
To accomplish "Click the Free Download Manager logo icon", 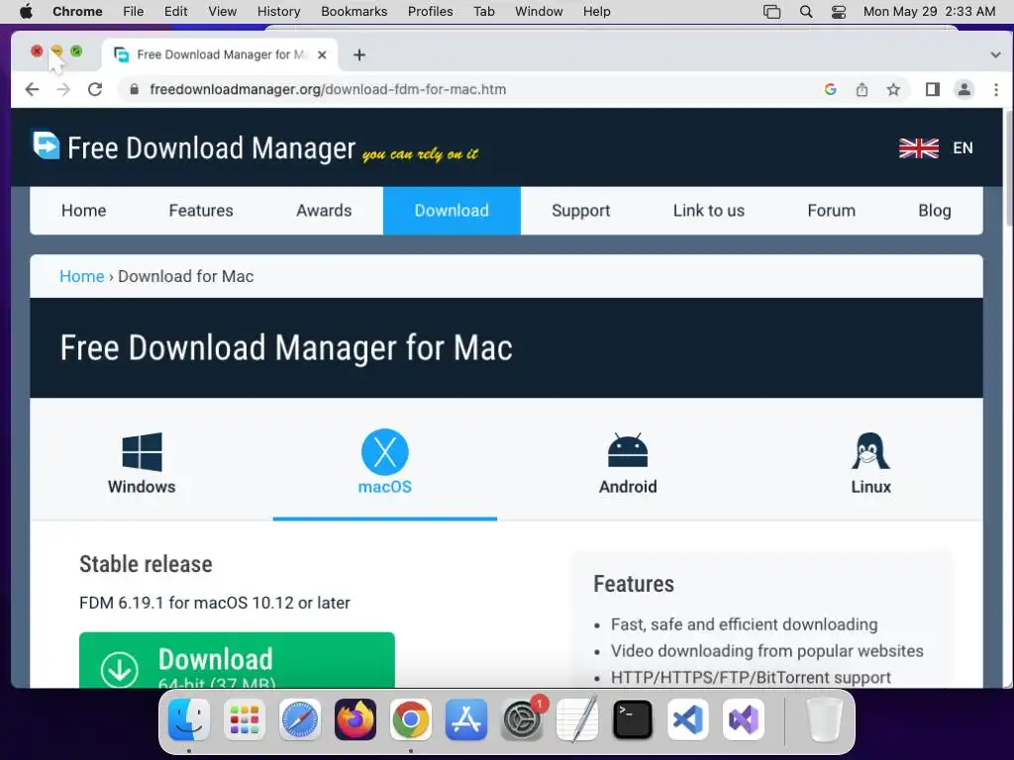I will point(46,145).
